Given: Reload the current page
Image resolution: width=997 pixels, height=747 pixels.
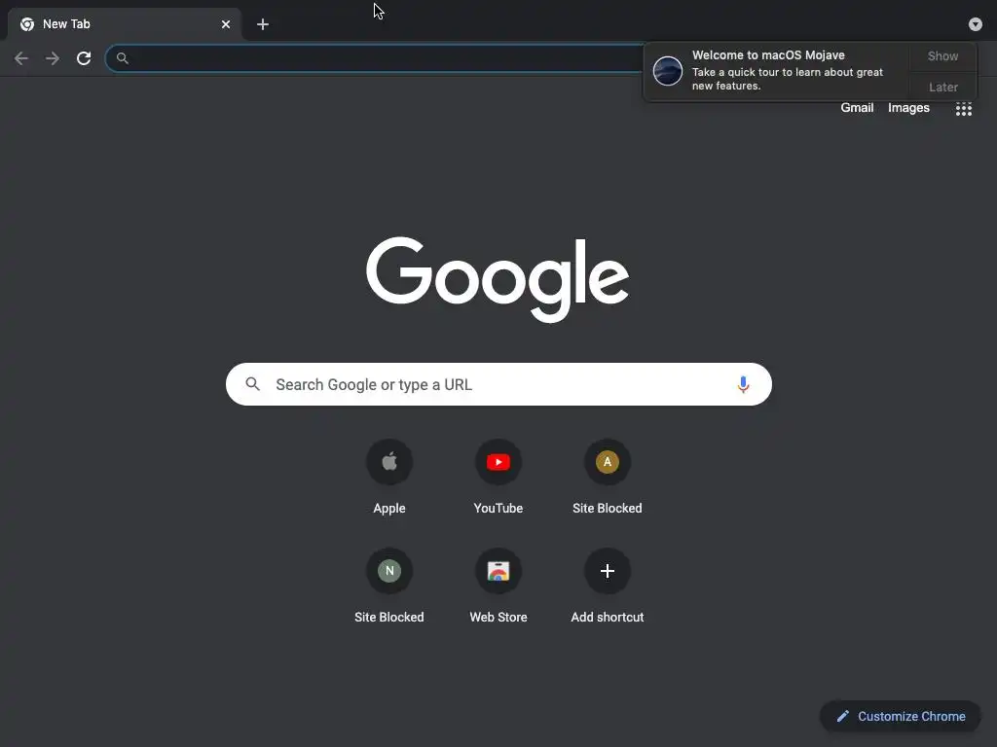Looking at the screenshot, I should [84, 58].
